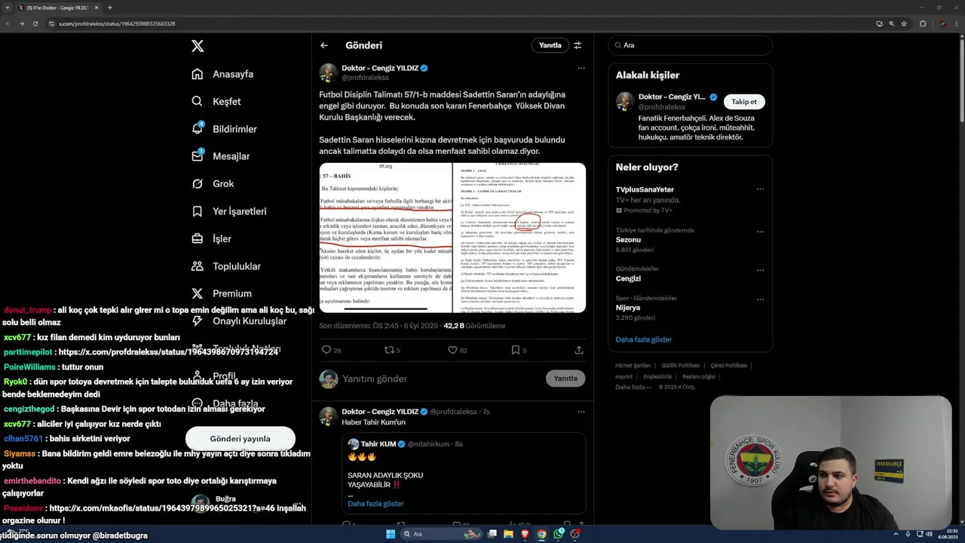
Task: Open the tab search dropdown arrow
Action: [8, 8]
